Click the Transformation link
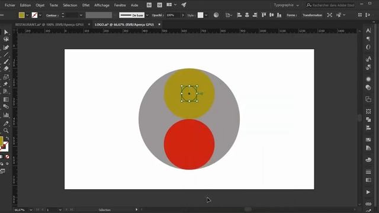 pos(312,15)
